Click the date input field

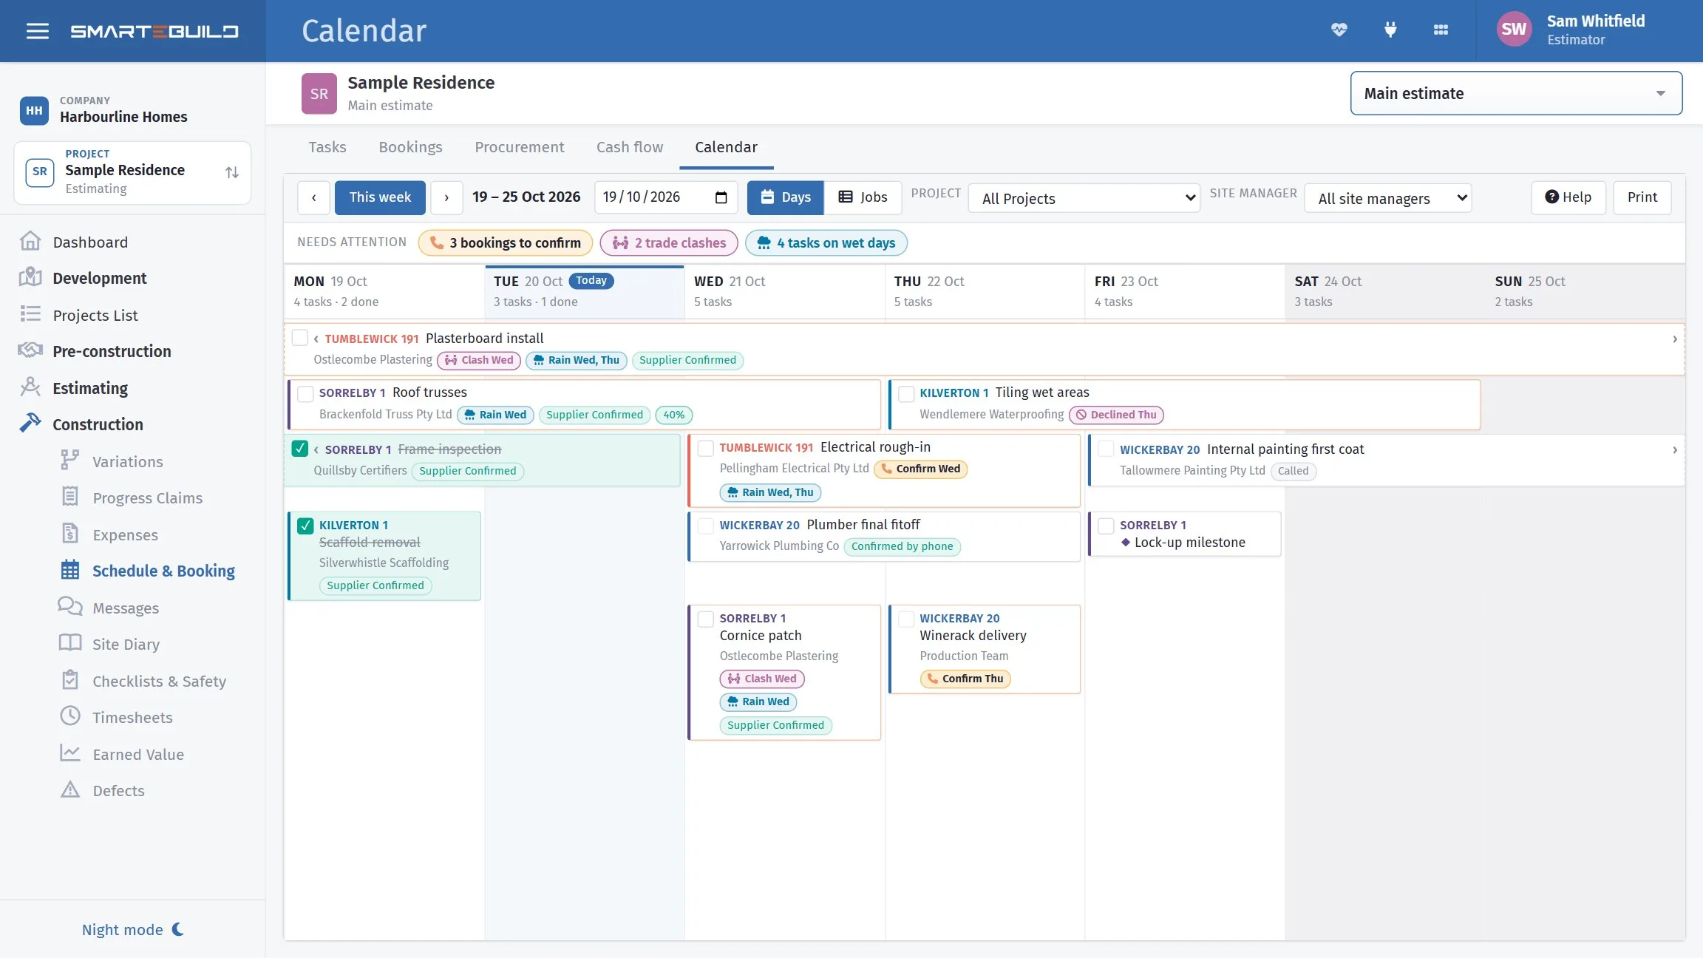click(666, 197)
